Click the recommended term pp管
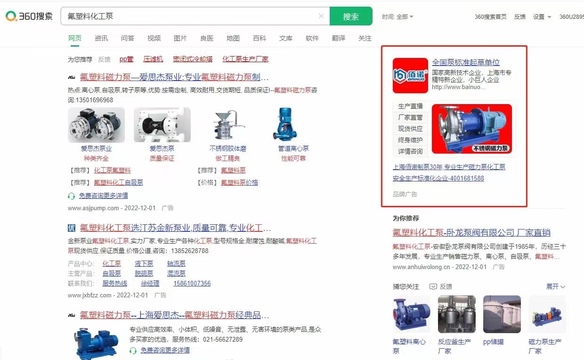Screen dimensions: 584x360 (x=126, y=59)
